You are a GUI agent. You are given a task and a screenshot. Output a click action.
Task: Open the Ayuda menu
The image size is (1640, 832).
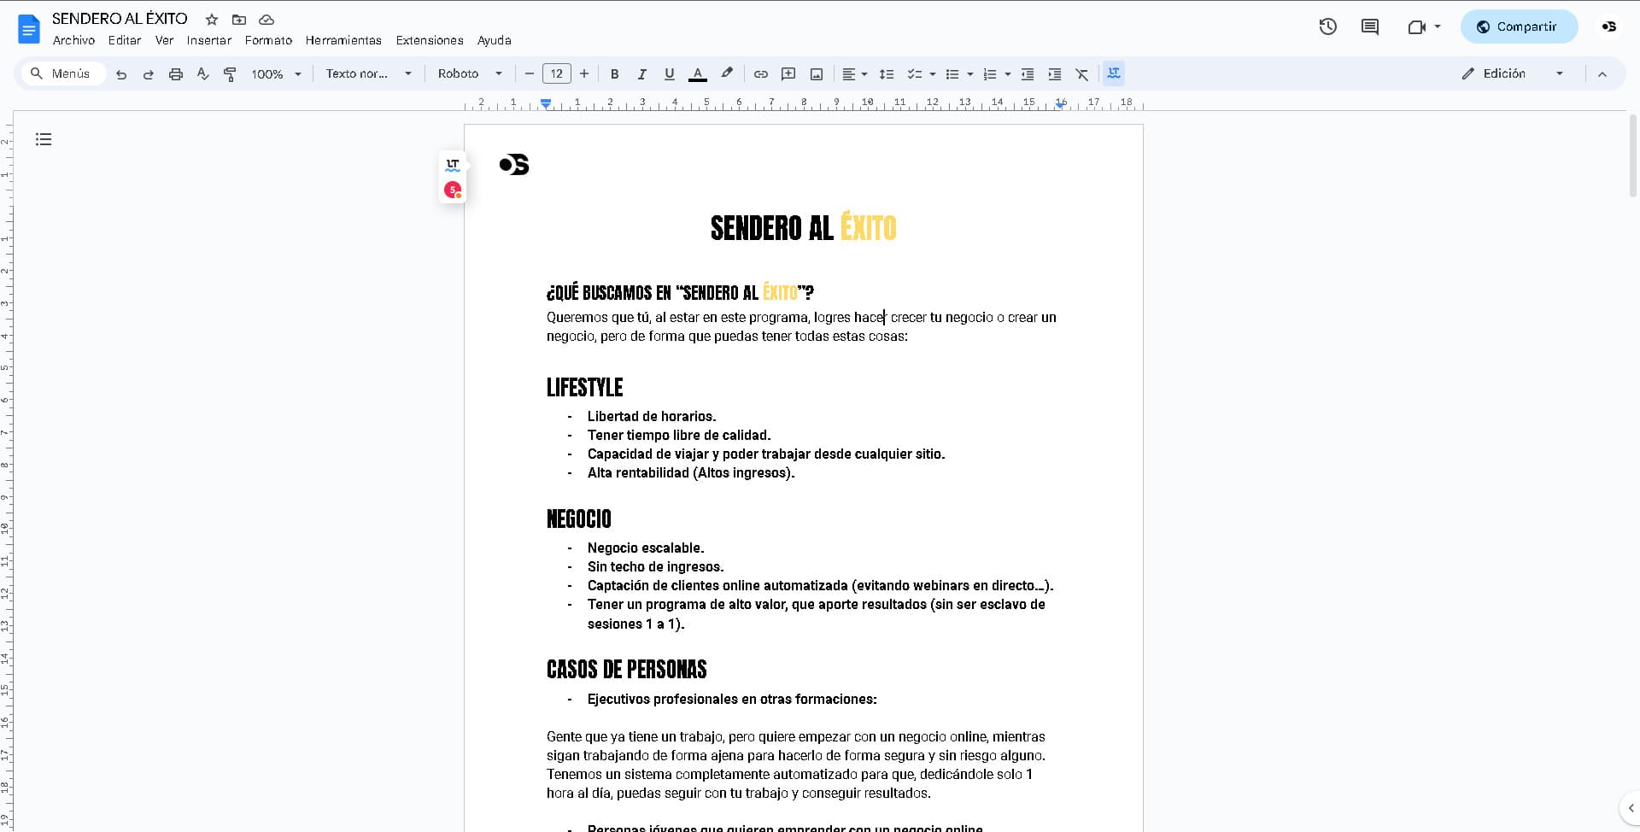494,40
